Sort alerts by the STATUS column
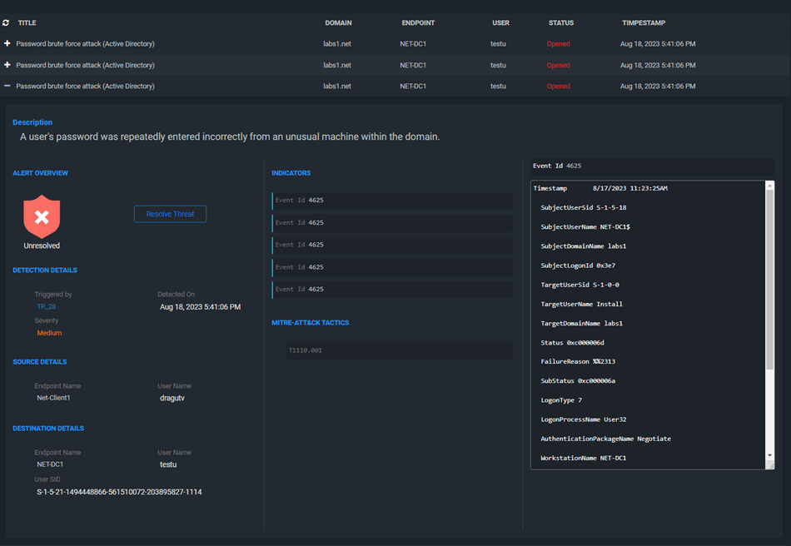791x546 pixels. (560, 22)
